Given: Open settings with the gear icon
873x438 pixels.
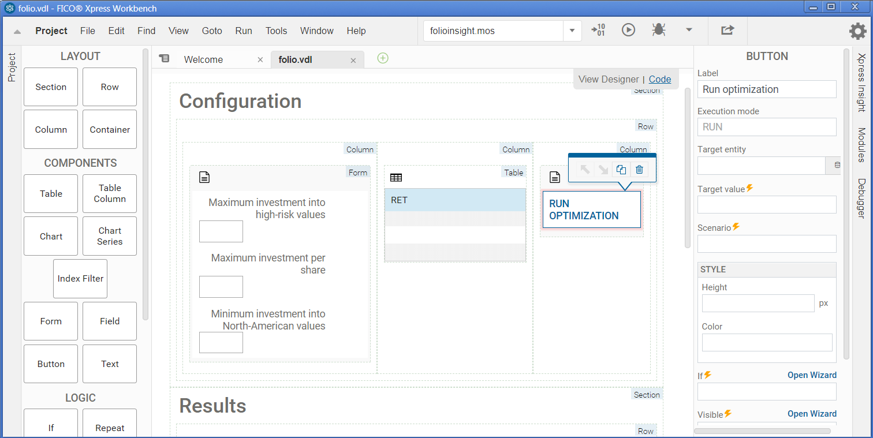Looking at the screenshot, I should tap(858, 31).
